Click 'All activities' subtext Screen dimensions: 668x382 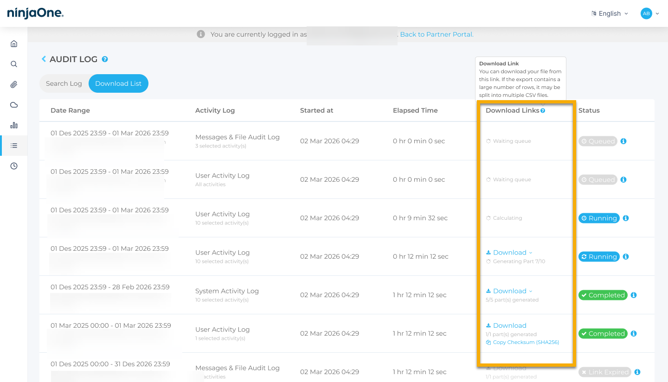click(x=211, y=185)
